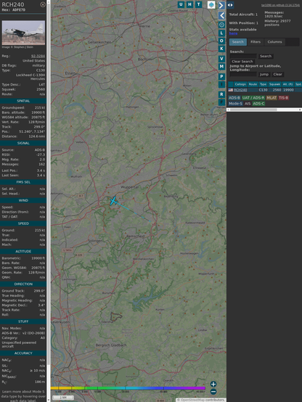Toggle the L map button
This screenshot has height=402, width=302.
coord(221,33)
